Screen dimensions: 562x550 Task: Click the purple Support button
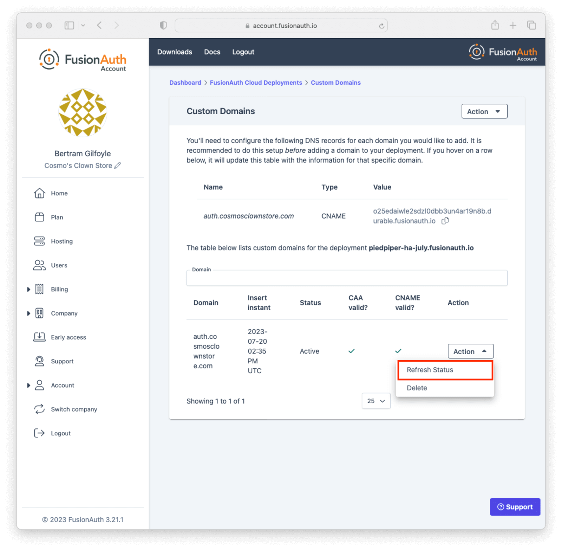tap(515, 507)
